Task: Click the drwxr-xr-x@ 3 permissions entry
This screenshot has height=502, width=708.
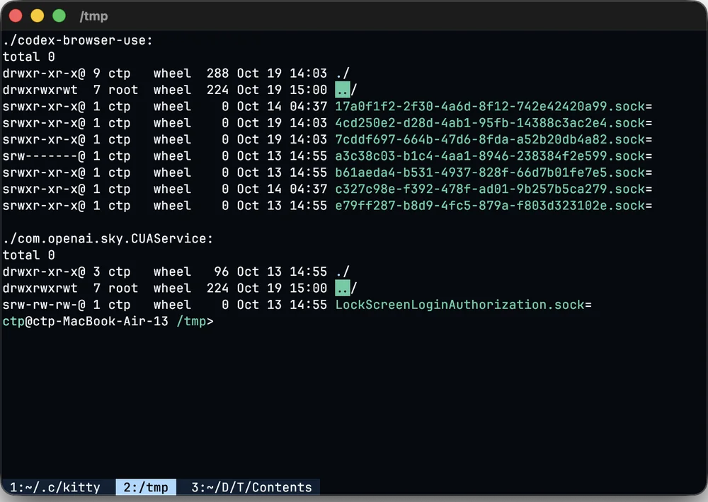Action: click(x=52, y=272)
